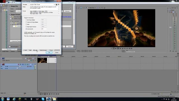Enable the ISDN bit rate checkbox

click(x=26, y=24)
